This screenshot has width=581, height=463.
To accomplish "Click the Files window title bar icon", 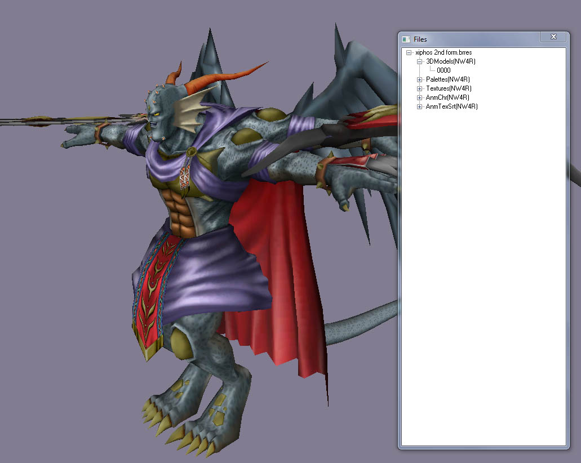I will (406, 39).
